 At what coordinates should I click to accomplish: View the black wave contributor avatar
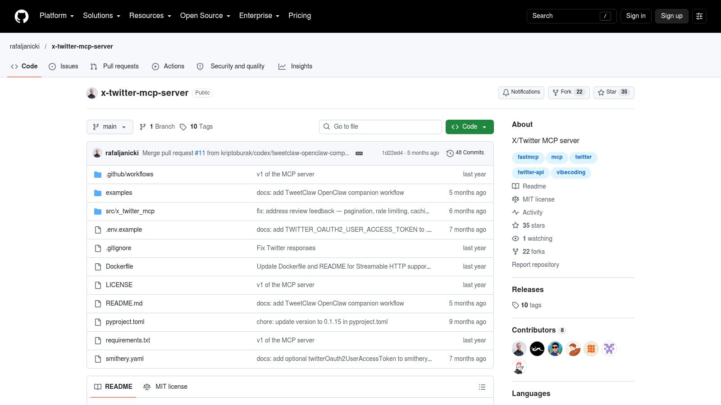537,349
